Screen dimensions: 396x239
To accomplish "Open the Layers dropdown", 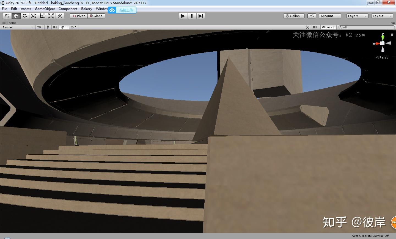I will tap(357, 16).
